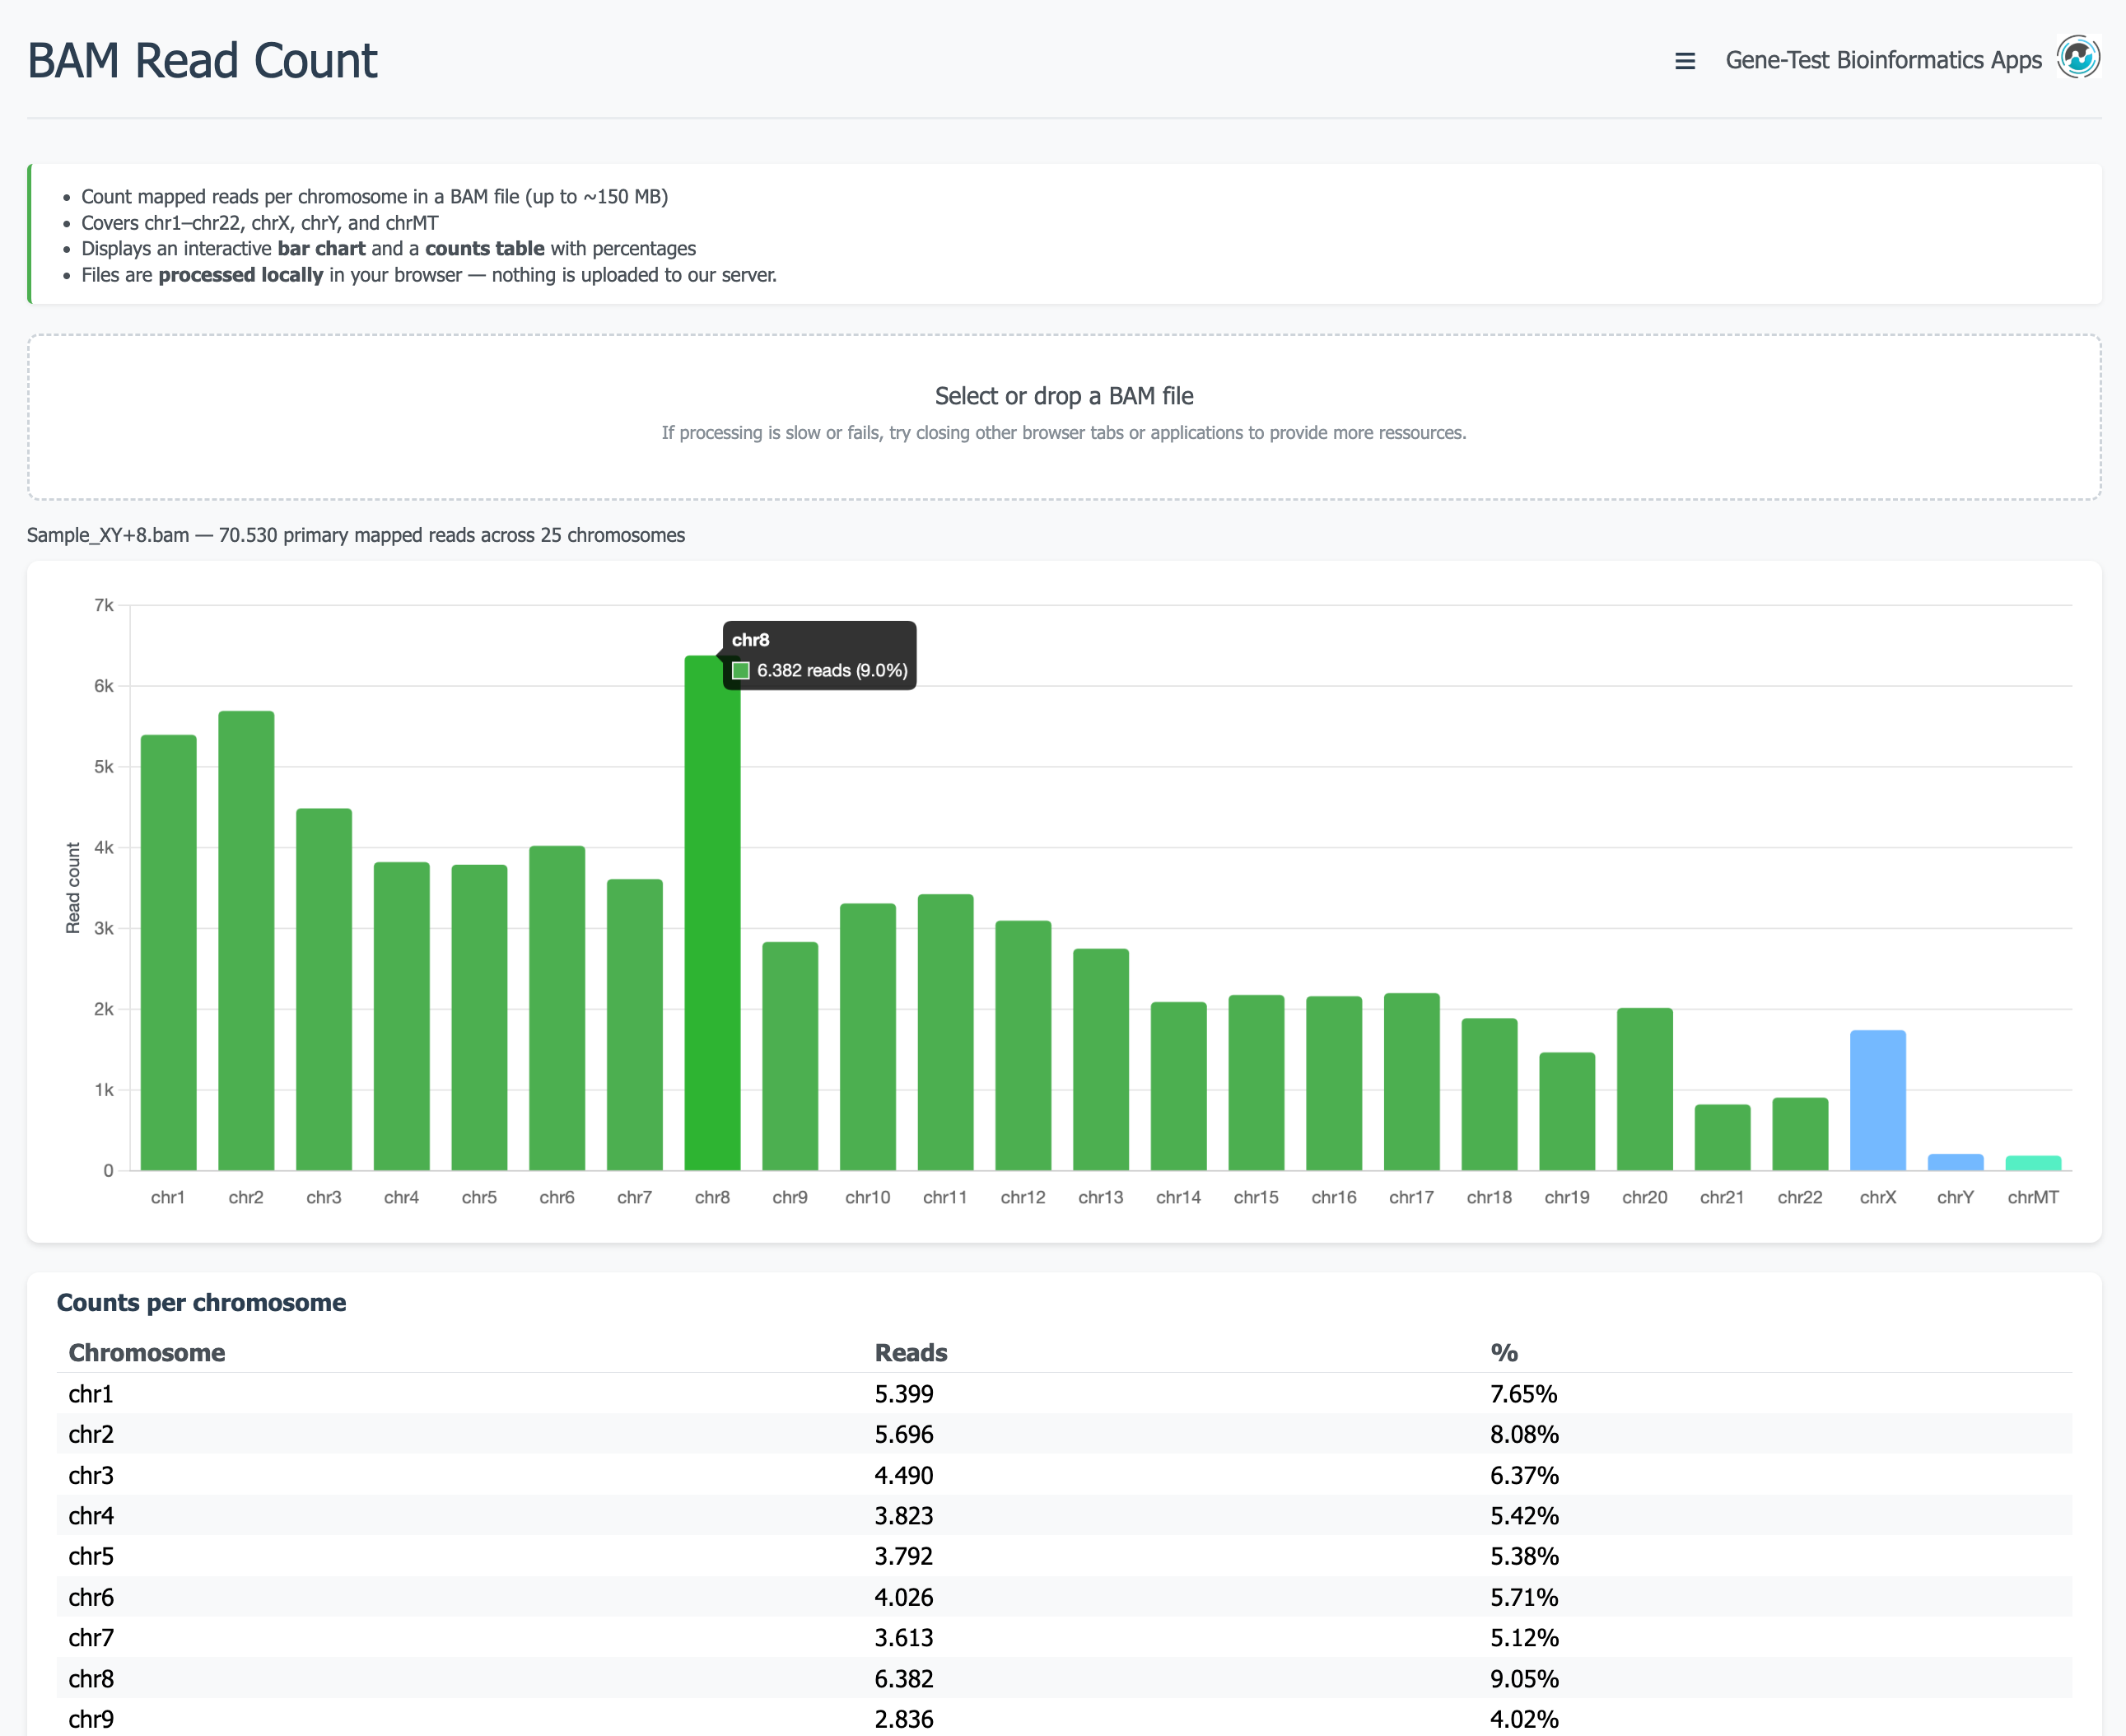Click the Reads column header

click(910, 1352)
